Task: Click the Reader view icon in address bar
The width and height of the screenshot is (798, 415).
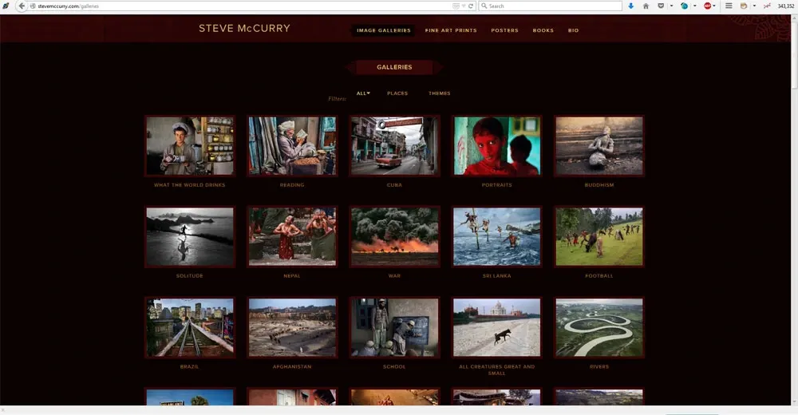Action: tap(456, 6)
